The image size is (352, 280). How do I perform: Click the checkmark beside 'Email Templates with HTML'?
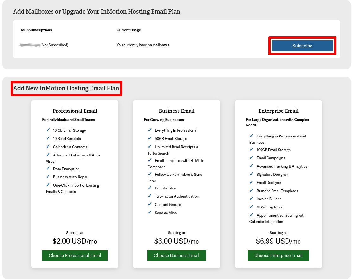(x=150, y=160)
